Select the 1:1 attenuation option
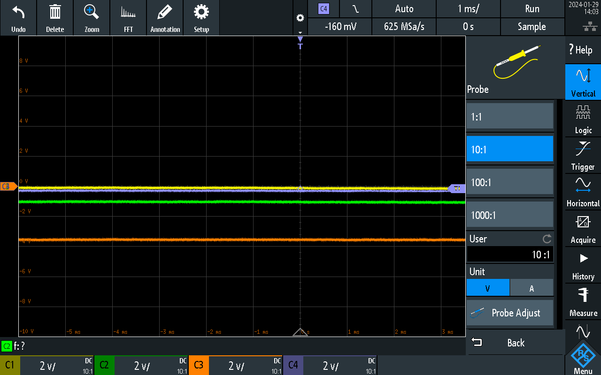This screenshot has height=375, width=601. pos(510,116)
